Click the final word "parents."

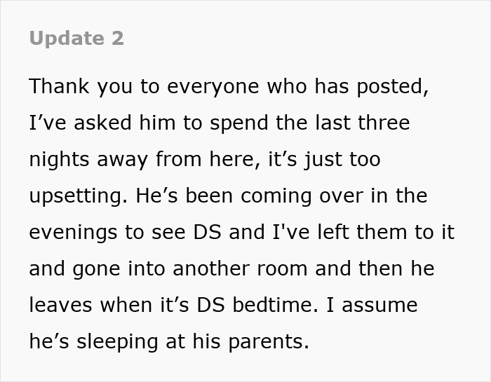[x=269, y=343]
